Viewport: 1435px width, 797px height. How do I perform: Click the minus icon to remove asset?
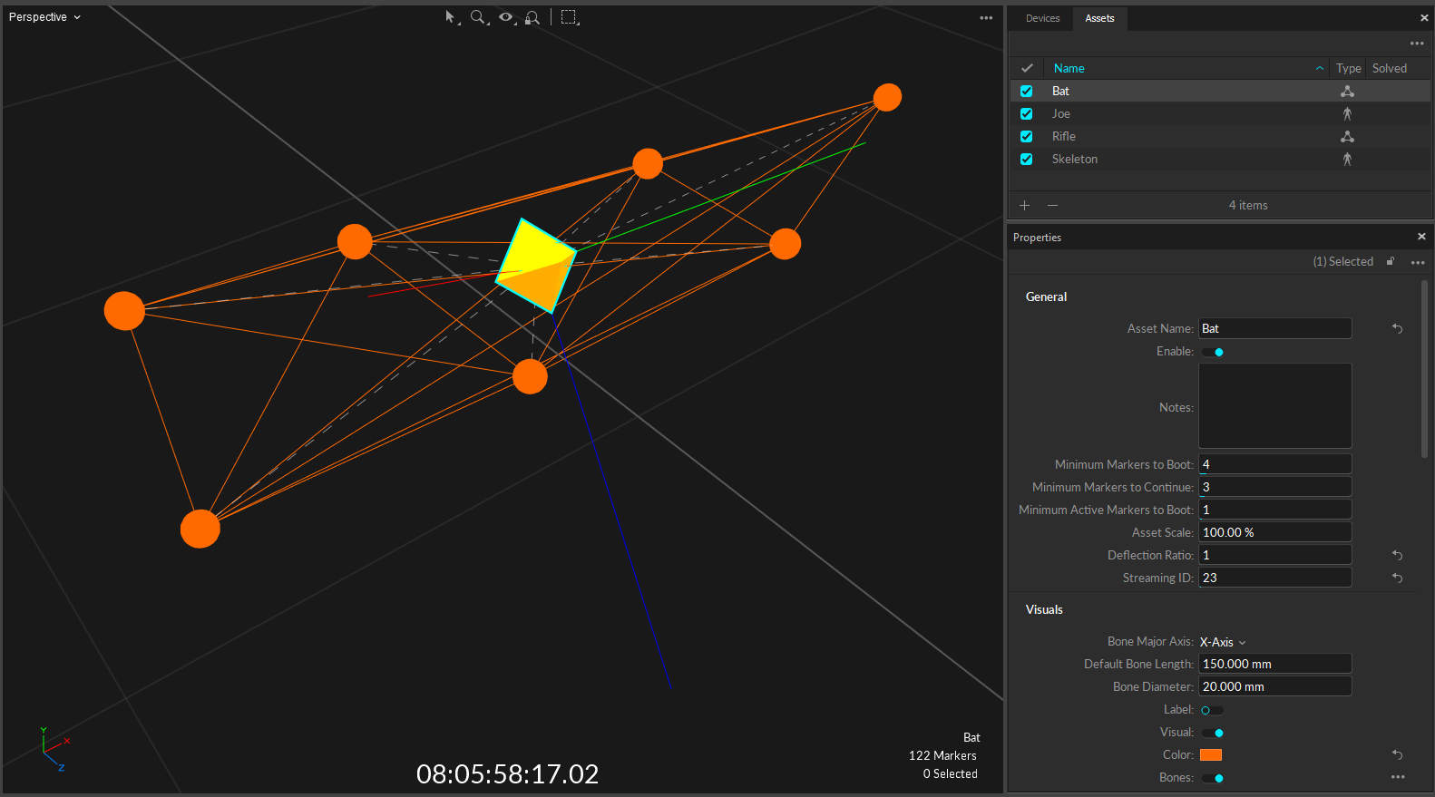(x=1052, y=206)
